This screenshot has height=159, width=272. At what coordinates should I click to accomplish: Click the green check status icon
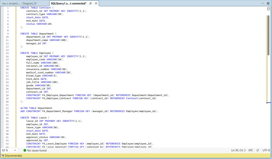click(x=25, y=150)
